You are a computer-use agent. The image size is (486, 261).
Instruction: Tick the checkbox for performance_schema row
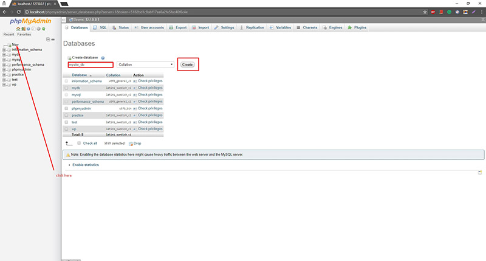[66, 102]
